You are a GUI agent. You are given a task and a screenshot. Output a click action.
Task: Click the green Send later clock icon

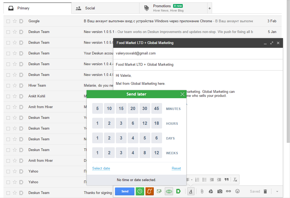140,191
